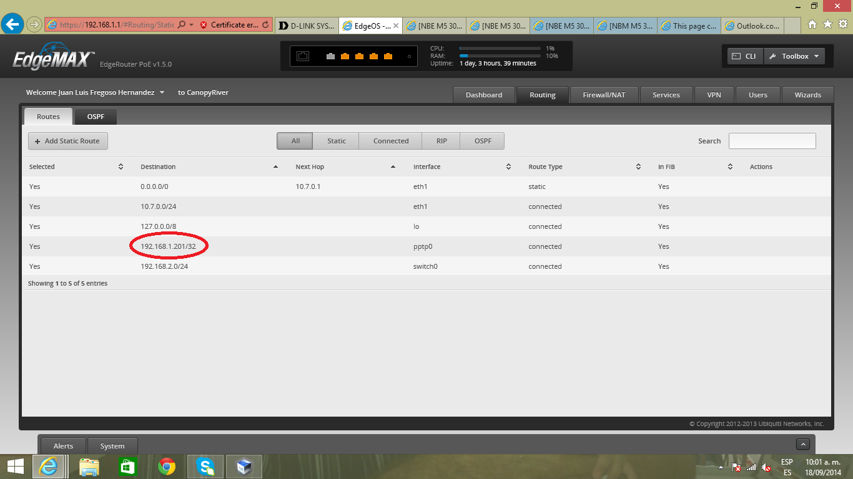Open VirtualBox from the taskbar
Viewport: 853px width, 479px height.
244,466
